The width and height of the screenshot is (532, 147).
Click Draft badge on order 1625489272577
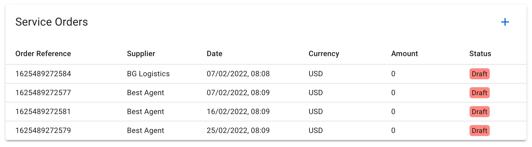click(x=479, y=93)
